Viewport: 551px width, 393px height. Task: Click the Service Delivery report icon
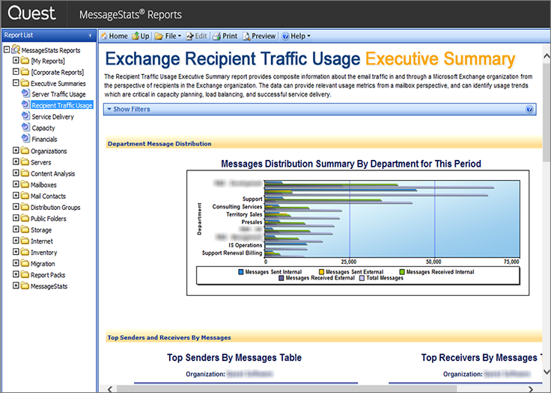pyautogui.click(x=25, y=116)
